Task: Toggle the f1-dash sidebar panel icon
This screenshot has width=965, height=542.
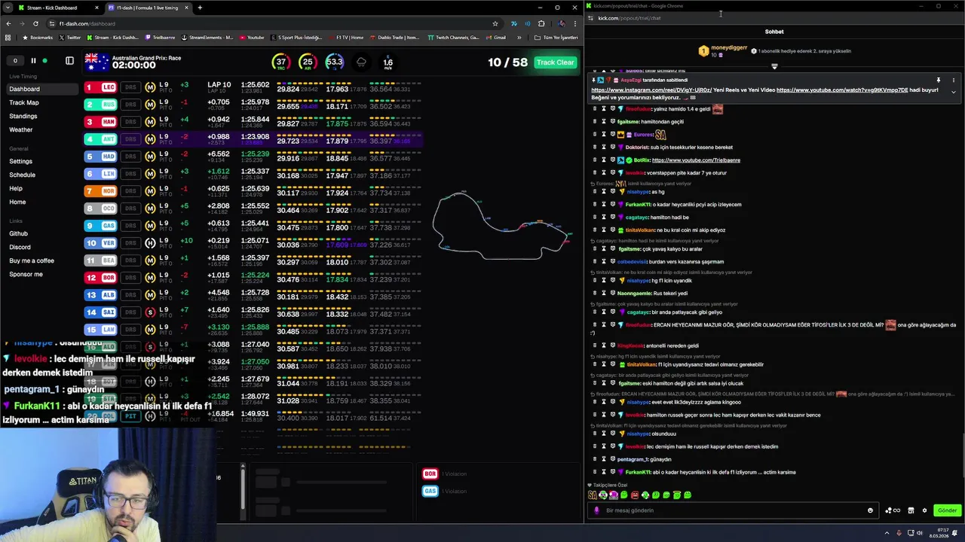Action: [69, 60]
